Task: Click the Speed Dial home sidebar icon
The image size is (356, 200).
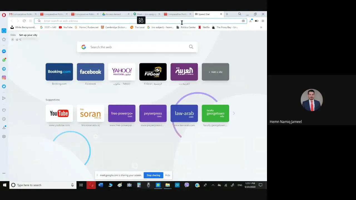Action: click(4, 31)
